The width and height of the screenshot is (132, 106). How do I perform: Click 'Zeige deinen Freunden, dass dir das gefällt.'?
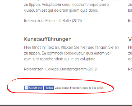coord(80,88)
